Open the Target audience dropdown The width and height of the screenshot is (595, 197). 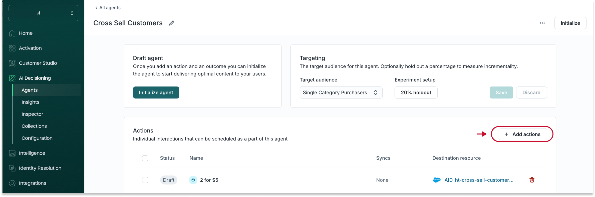click(341, 92)
